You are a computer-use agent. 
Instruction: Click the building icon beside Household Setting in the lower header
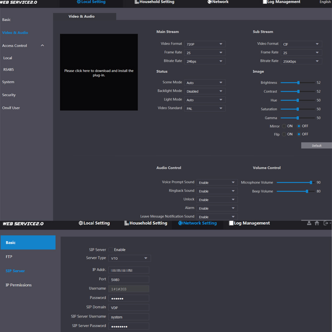[x=127, y=223]
